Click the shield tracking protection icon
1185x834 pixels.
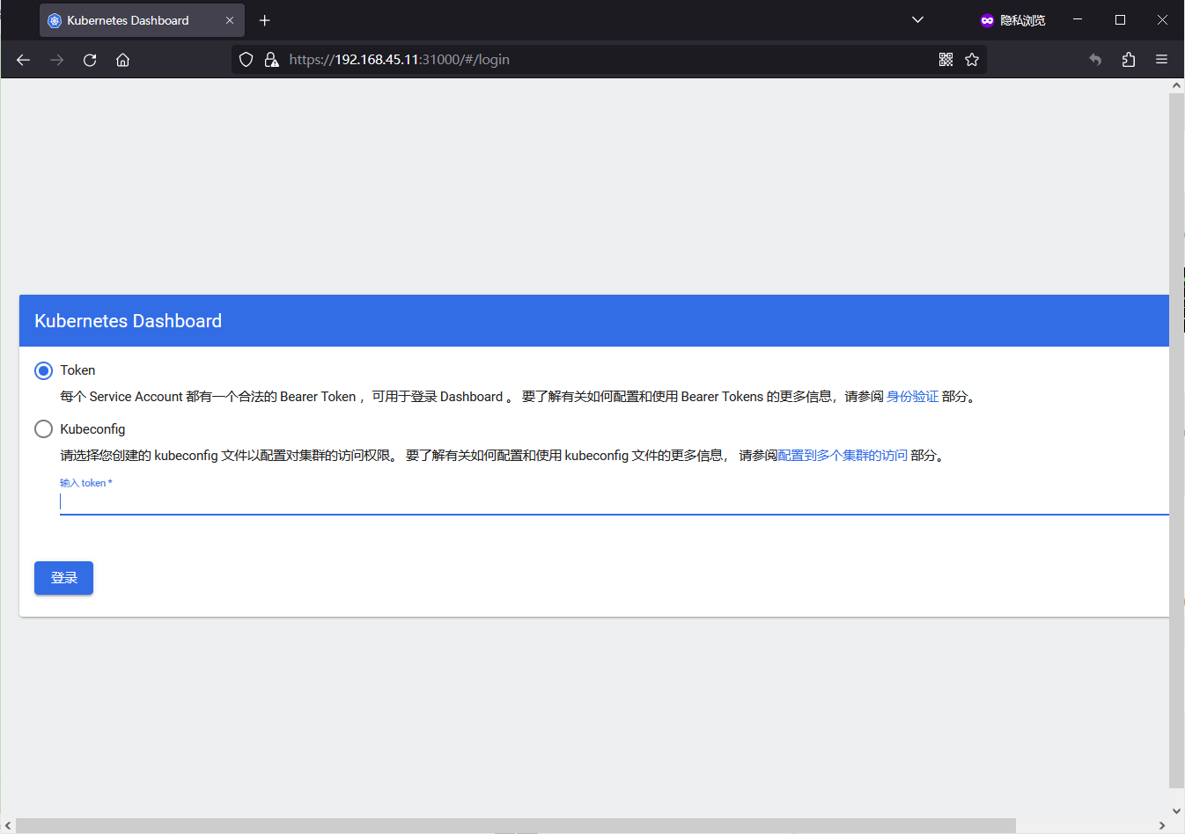point(247,60)
